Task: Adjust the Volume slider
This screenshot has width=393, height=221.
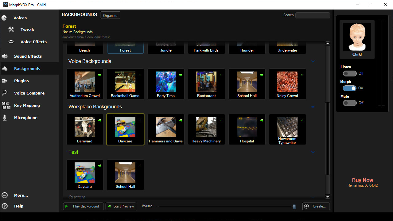Action: (294, 206)
